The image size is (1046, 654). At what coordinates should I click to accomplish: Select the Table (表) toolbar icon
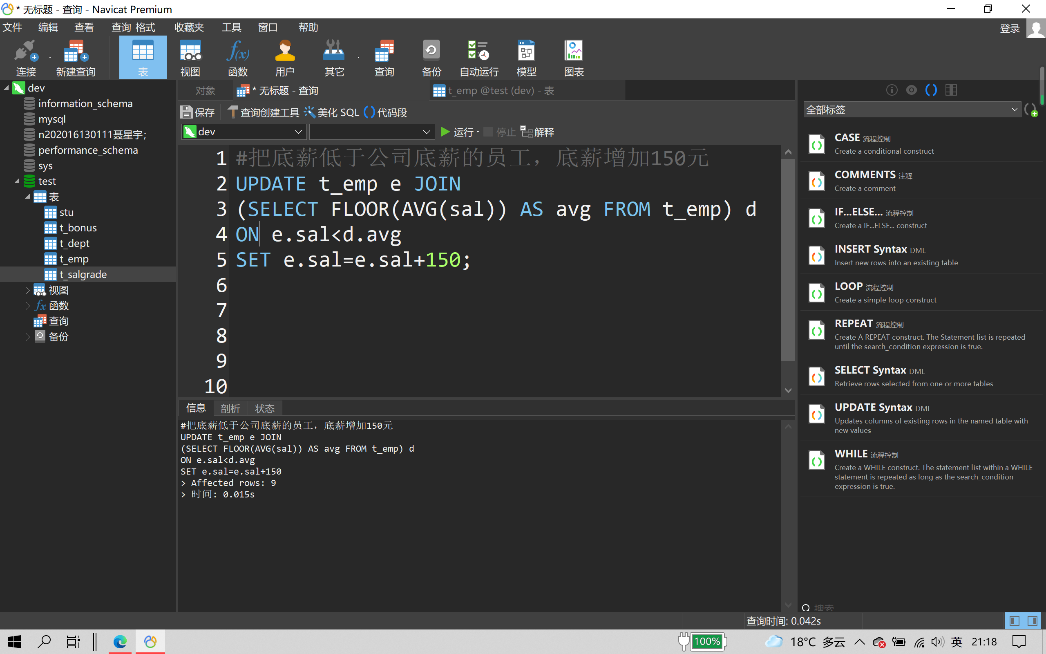pos(143,58)
